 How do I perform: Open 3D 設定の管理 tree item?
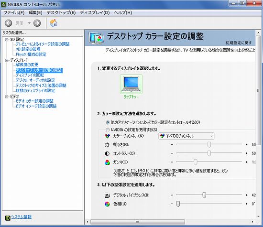tap(28, 49)
